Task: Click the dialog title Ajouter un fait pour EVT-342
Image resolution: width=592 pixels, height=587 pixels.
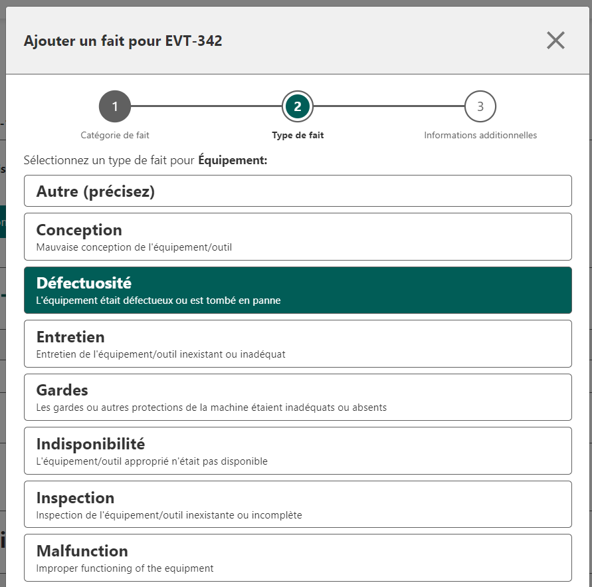Action: [x=123, y=41]
